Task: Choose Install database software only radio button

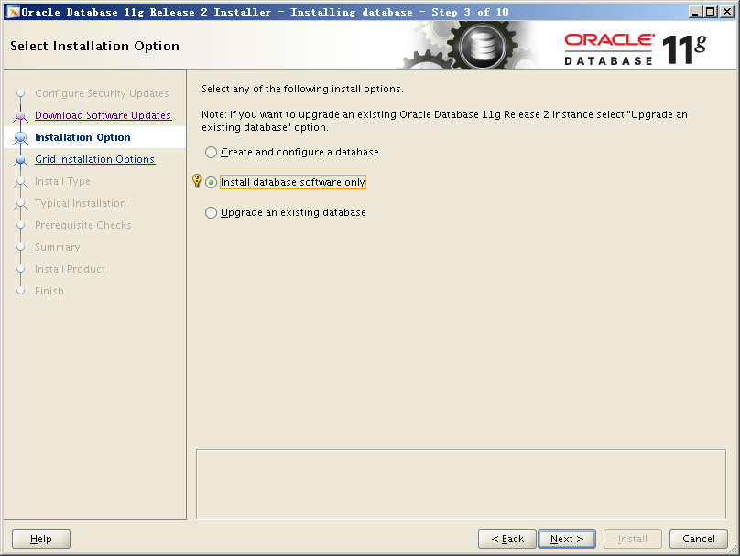Action: tap(212, 183)
